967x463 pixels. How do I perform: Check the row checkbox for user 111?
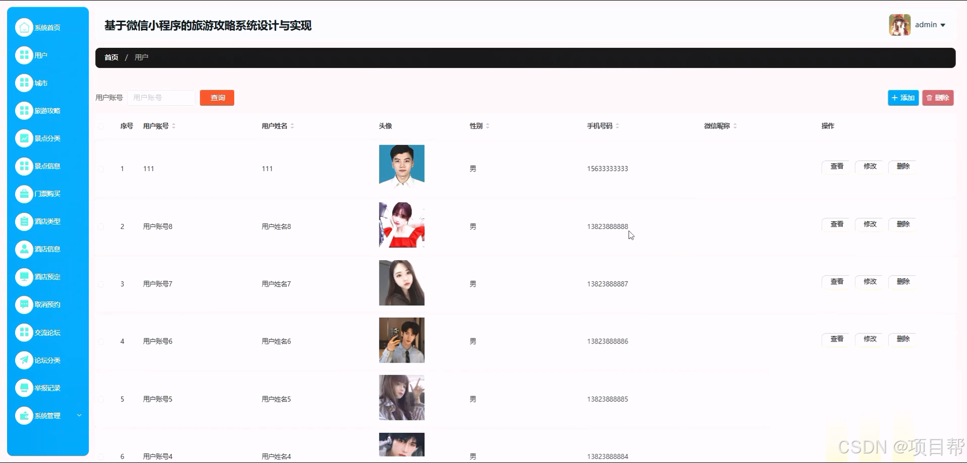(x=101, y=169)
